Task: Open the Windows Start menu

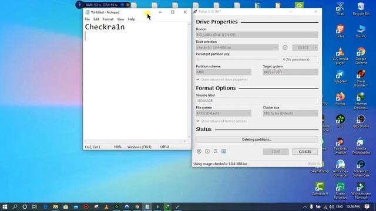Action: click(x=5, y=207)
